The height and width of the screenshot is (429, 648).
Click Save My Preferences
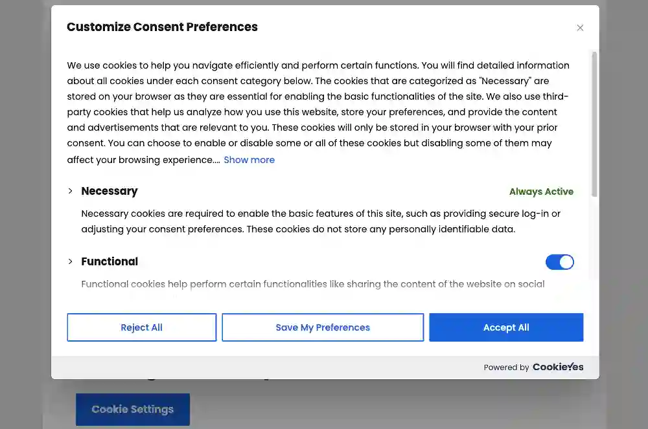click(323, 327)
